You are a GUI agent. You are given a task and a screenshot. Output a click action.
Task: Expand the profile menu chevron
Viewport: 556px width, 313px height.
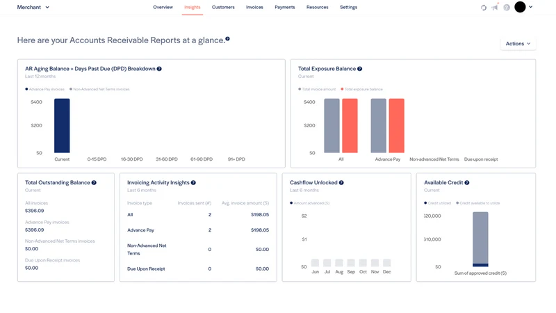click(x=531, y=7)
